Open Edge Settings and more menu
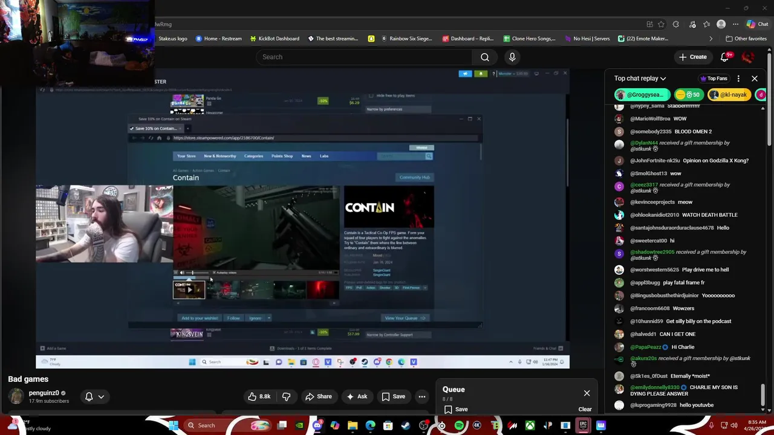The image size is (774, 435). click(x=735, y=24)
